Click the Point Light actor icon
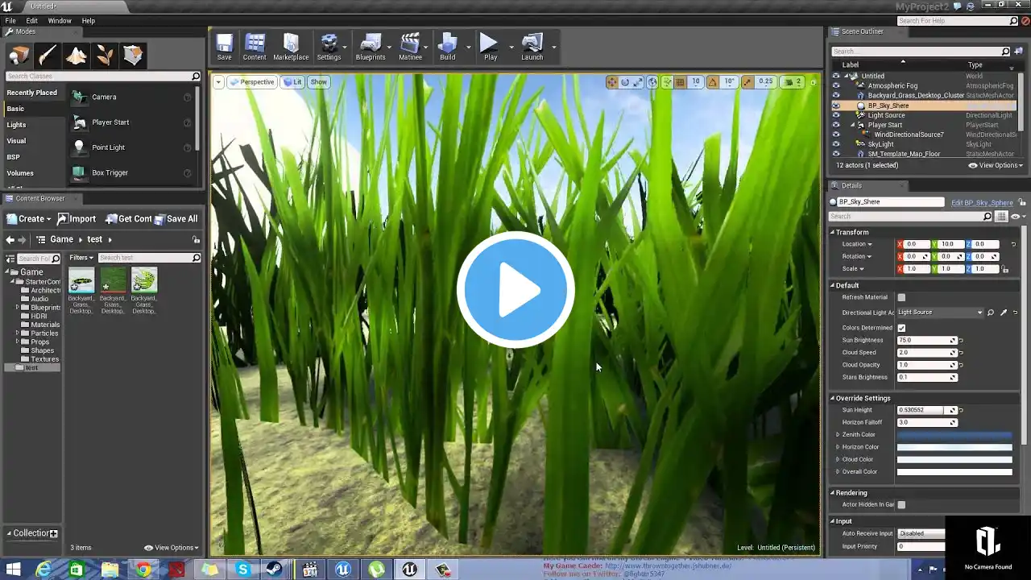The image size is (1031, 580). 79,147
